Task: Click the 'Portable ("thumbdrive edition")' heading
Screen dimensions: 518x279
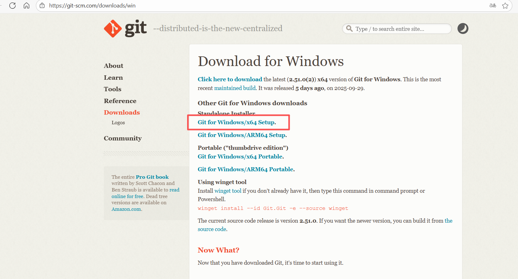Action: pos(243,148)
